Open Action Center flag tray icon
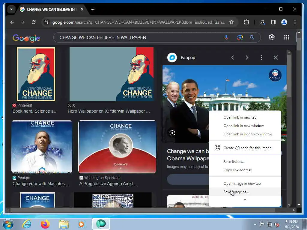The image size is (307, 230). (x=262, y=224)
